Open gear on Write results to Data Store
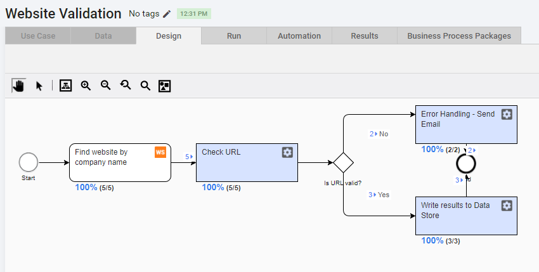This screenshot has width=539, height=272. [x=507, y=205]
